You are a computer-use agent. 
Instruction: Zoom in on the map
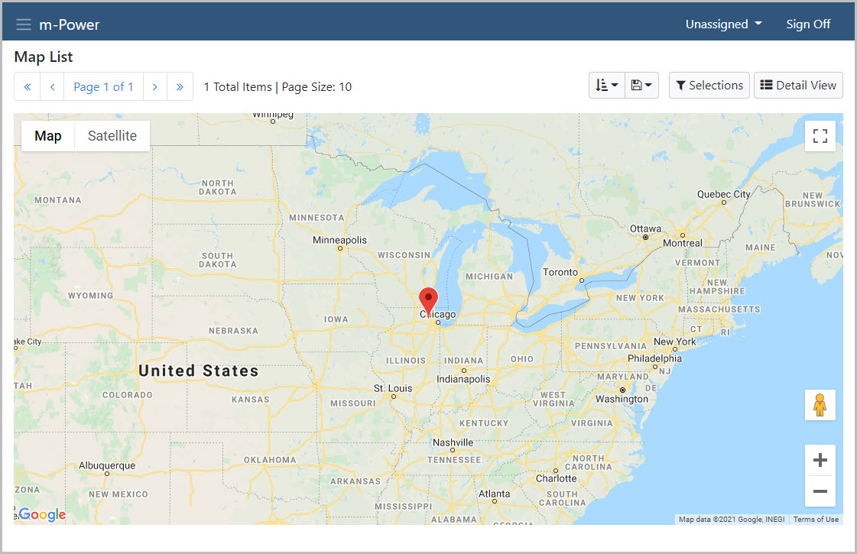[x=820, y=460]
